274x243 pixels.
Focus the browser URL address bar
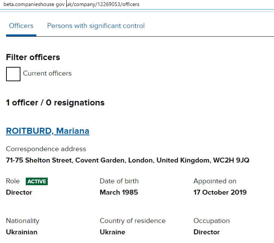pos(114,5)
